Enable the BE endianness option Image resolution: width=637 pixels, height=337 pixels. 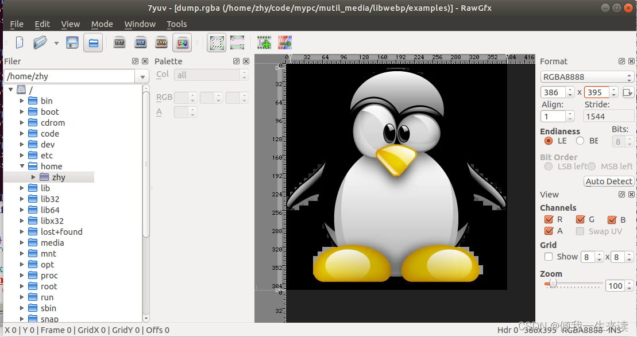580,141
